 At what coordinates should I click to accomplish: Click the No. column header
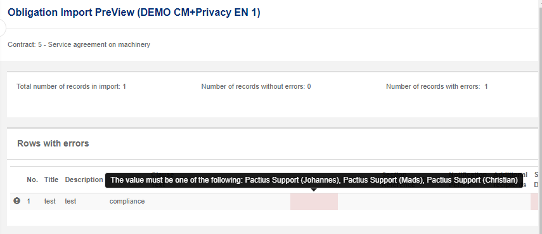tap(32, 179)
